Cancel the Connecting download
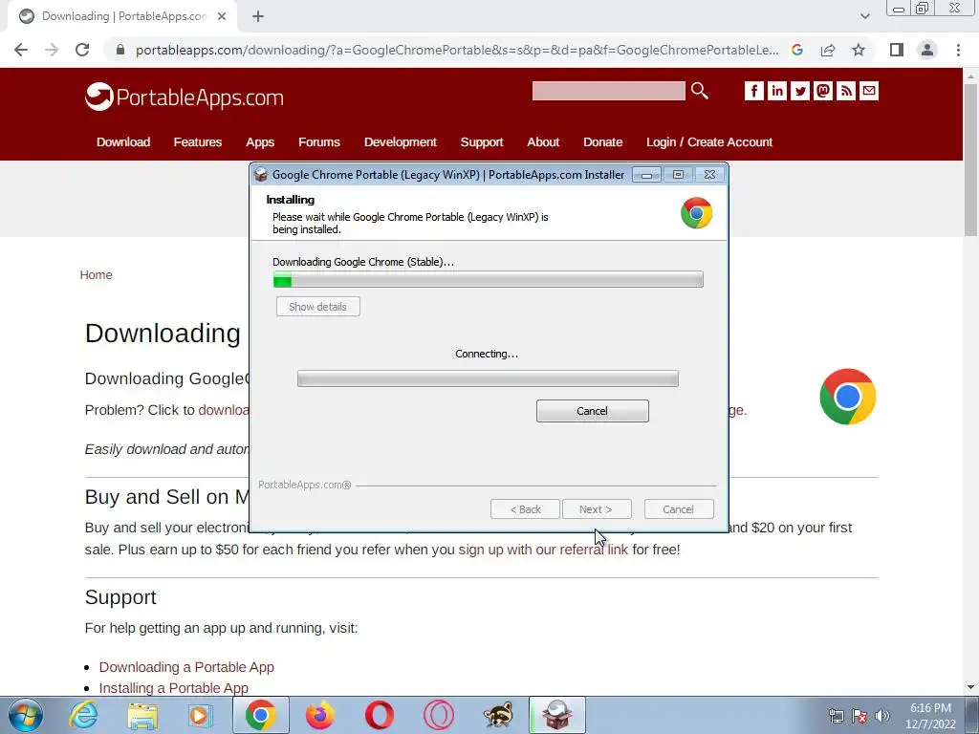The height and width of the screenshot is (734, 979). (592, 411)
